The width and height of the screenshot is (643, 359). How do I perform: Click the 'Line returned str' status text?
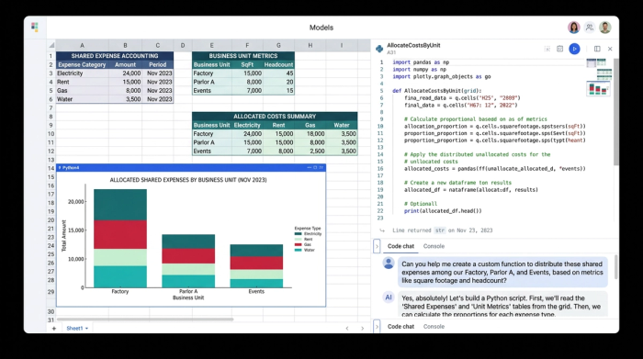point(443,230)
